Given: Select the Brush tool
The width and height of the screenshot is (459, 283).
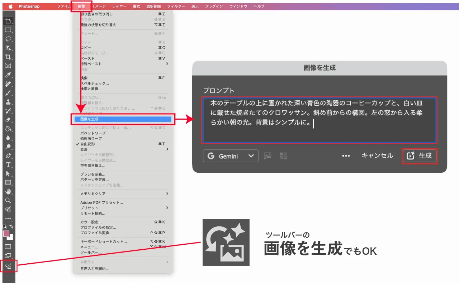Looking at the screenshot, I should 8,93.
